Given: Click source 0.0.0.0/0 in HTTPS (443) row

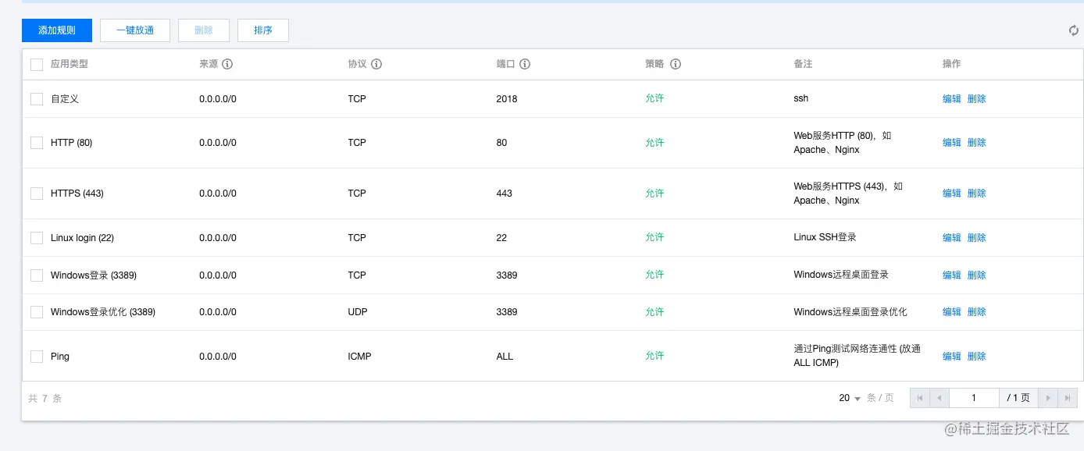Looking at the screenshot, I should (218, 194).
